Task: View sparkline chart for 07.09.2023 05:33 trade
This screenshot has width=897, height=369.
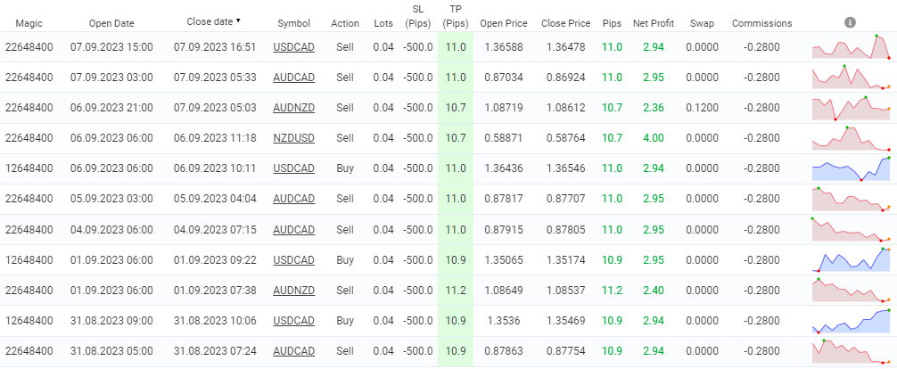Action: coord(852,78)
